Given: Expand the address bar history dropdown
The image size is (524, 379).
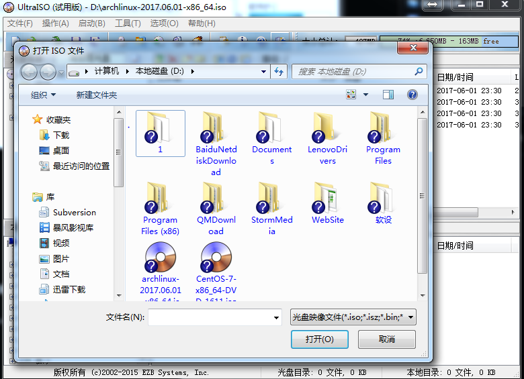Looking at the screenshot, I should tap(263, 71).
